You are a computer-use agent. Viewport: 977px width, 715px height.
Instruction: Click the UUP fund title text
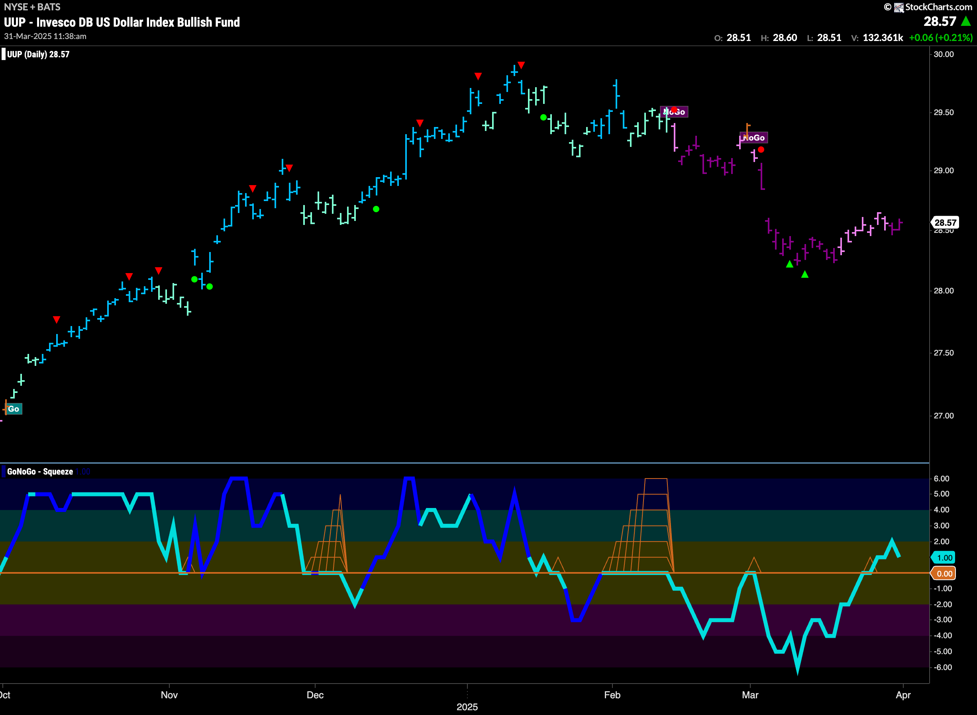(122, 22)
